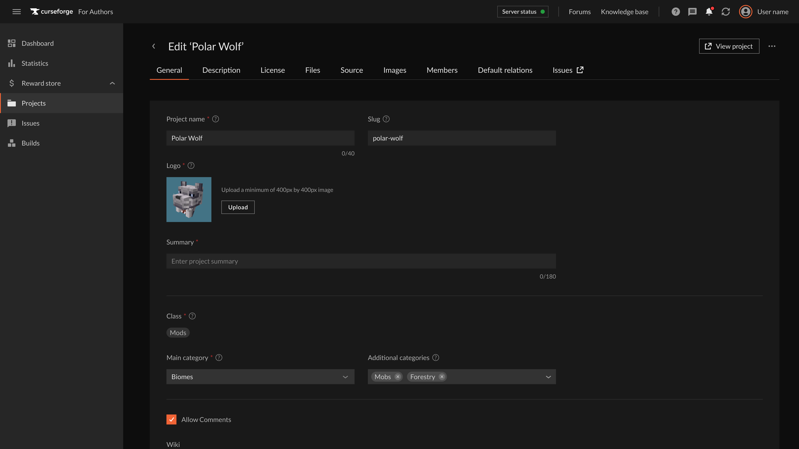799x449 pixels.
Task: Click the Slug help info icon
Action: (386, 119)
